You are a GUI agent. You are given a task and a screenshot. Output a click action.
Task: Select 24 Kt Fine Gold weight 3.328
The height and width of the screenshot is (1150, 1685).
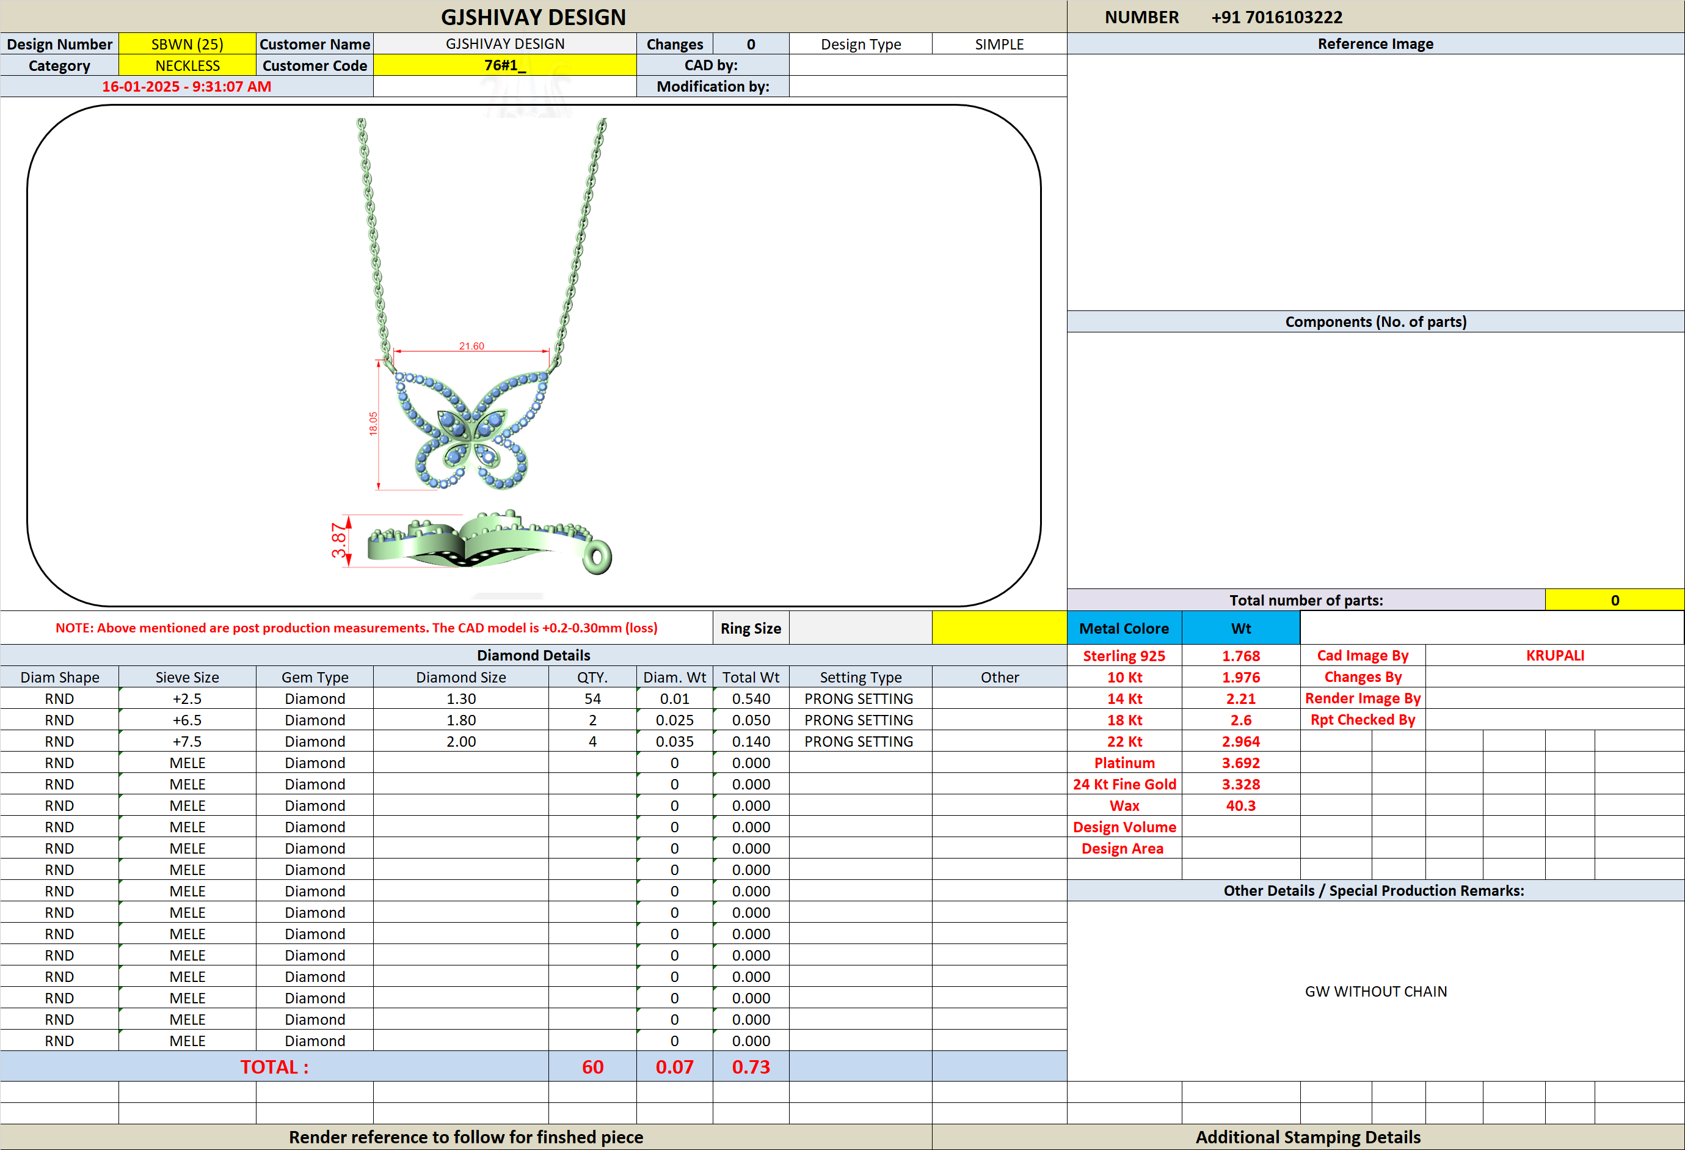[x=1240, y=785]
